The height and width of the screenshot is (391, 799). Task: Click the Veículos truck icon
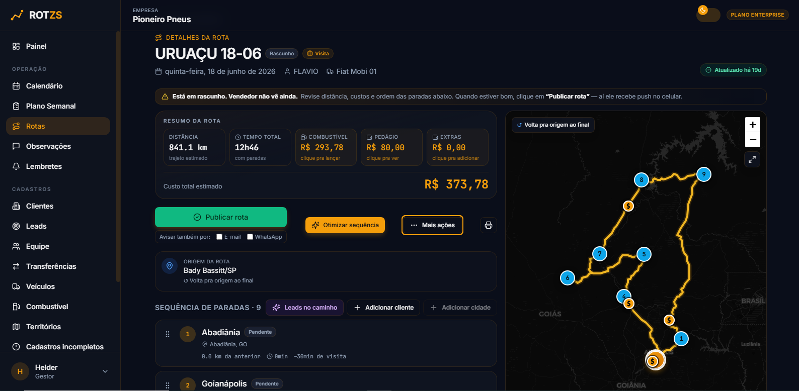[16, 286]
